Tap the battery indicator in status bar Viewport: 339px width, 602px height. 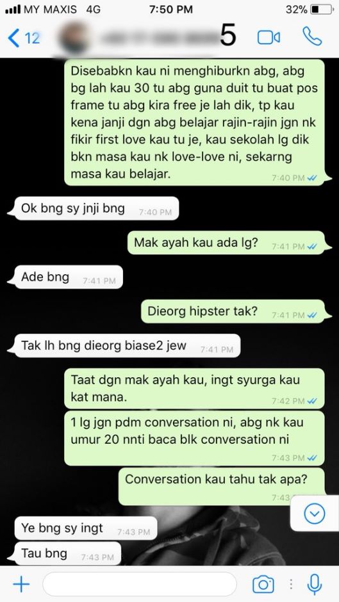coord(321,9)
